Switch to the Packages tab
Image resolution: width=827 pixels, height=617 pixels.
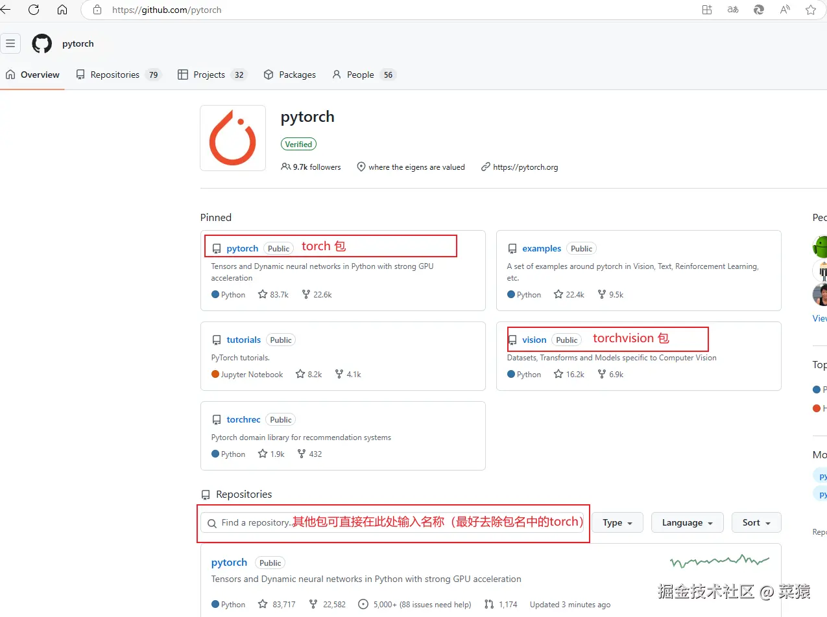pos(290,75)
